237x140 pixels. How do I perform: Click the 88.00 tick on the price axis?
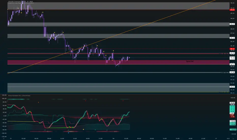[232, 29]
